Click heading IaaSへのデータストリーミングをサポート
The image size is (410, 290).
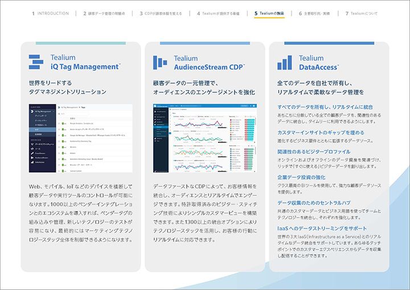(x=322, y=228)
